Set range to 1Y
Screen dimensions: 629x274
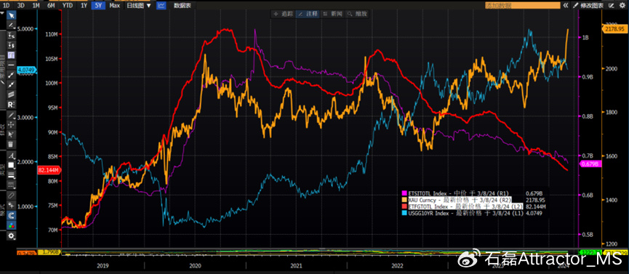(84, 6)
